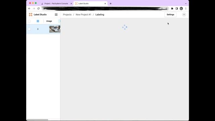Open a new browser tab with plus
Viewport: 215px width, 121px height.
pyautogui.click(x=111, y=4)
